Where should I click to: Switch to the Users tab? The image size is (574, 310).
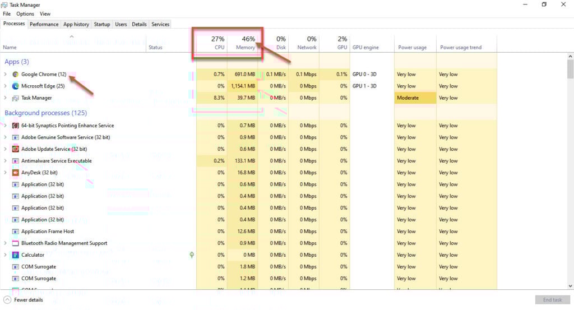tap(121, 24)
